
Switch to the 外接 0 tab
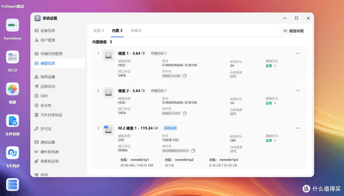(x=136, y=30)
